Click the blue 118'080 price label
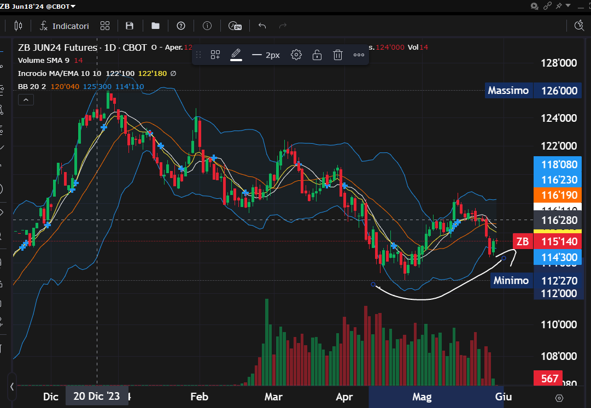The image size is (591, 408). [x=559, y=164]
